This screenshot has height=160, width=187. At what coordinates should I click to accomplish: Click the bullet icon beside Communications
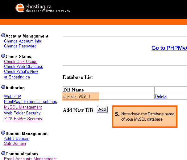tap(3, 153)
